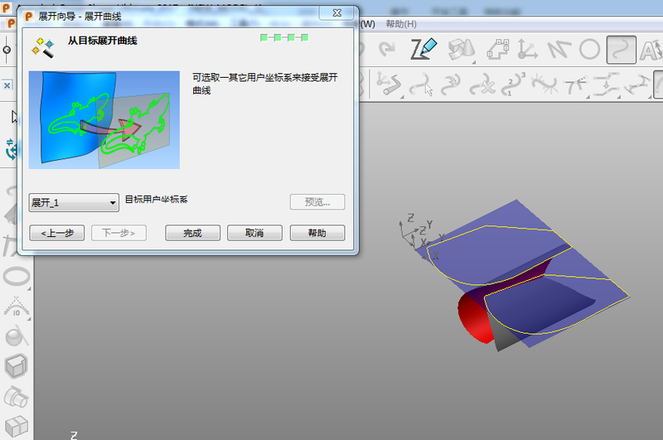
Task: Click the trim curve tool icon
Action: pos(575,85)
